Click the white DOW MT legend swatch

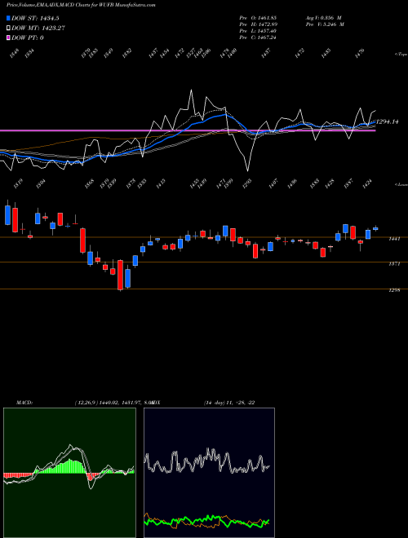coord(8,29)
